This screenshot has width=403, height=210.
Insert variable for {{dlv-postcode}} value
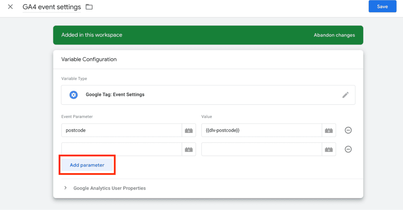pos(329,131)
